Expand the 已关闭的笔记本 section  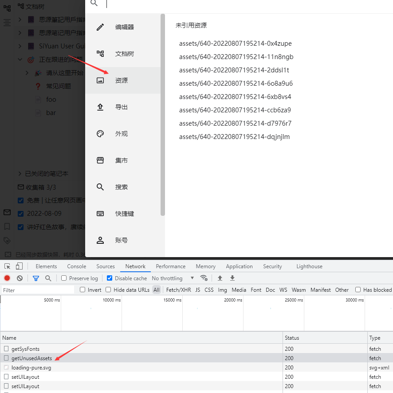(x=20, y=174)
